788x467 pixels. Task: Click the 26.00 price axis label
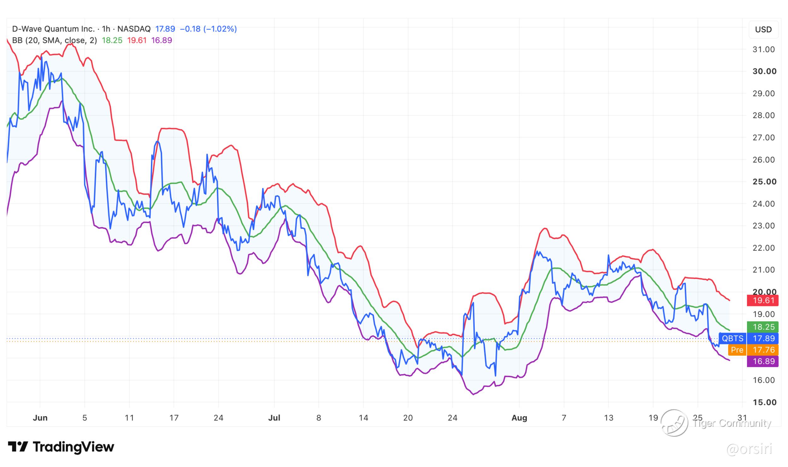tap(764, 160)
